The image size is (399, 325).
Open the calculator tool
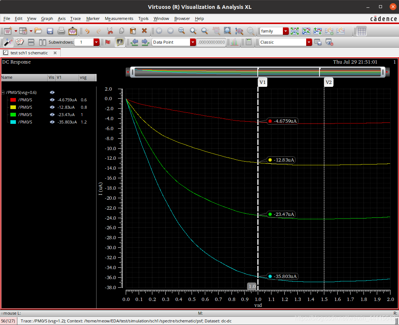(249, 42)
